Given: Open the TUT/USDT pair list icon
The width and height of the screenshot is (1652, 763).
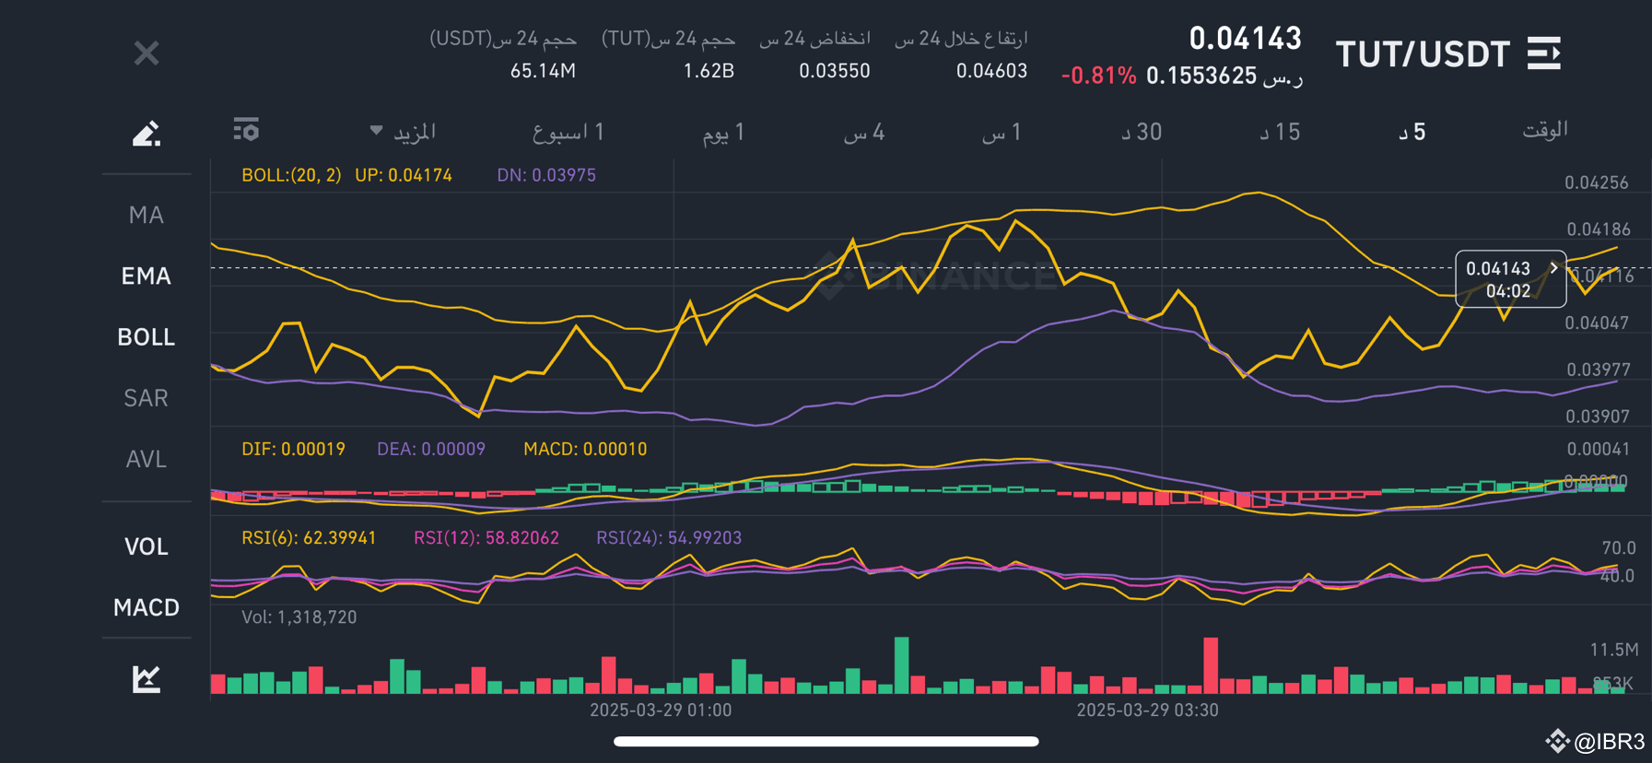Looking at the screenshot, I should pos(1544,53).
